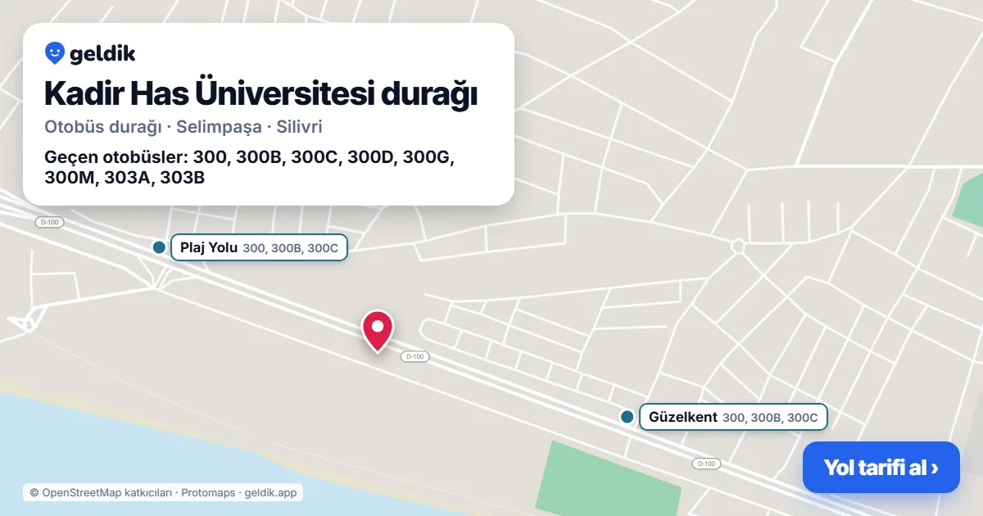Click the Kadir Has Üniversitesi durağı title
Viewport: 983px width, 516px height.
260,93
